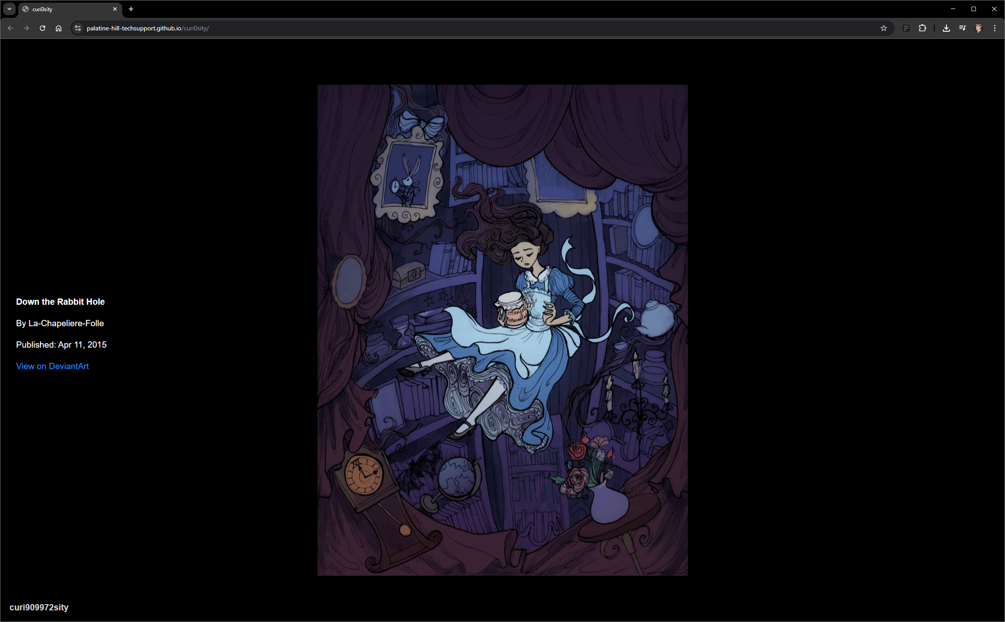The height and width of the screenshot is (622, 1005).
Task: Select the curi0sity tab
Action: [70, 9]
